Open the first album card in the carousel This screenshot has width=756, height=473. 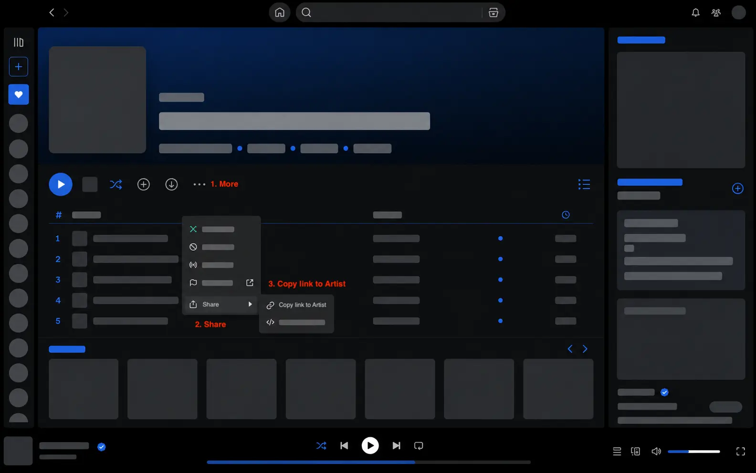click(x=84, y=389)
